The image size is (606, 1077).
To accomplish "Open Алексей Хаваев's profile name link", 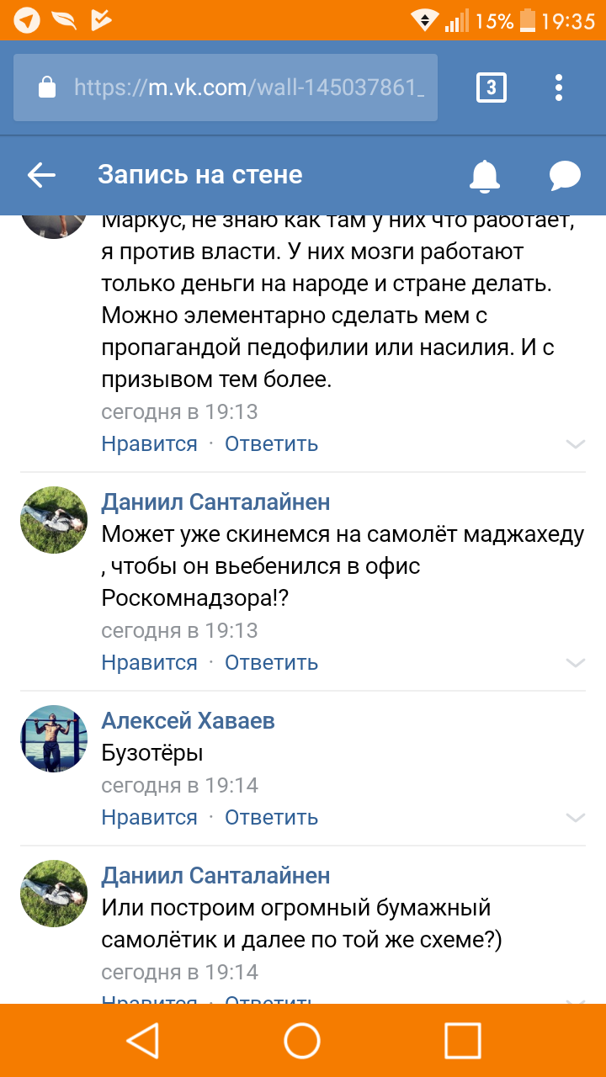I will [x=188, y=721].
